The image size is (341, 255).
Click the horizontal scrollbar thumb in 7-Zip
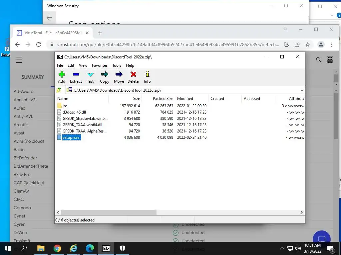tap(109, 212)
